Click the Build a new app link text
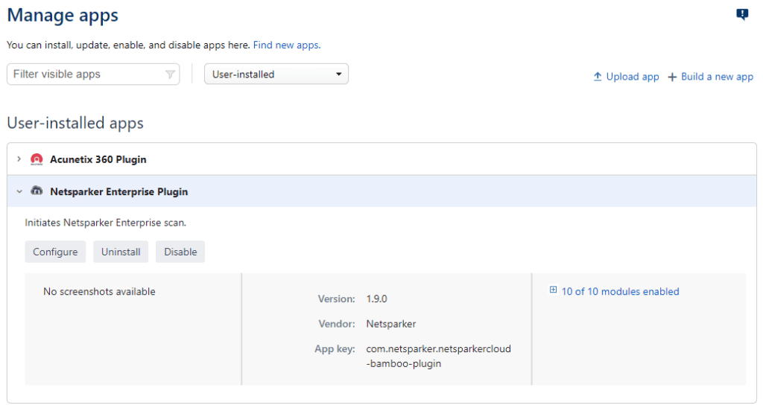763x408 pixels. [x=717, y=77]
